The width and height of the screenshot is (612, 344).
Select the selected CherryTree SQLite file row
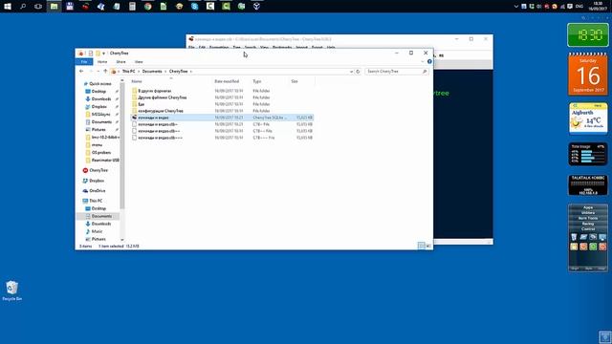[222, 118]
